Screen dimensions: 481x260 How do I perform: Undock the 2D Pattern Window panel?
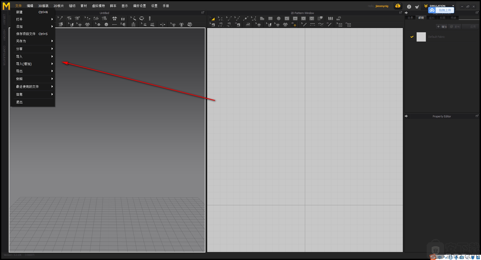pyautogui.click(x=401, y=13)
